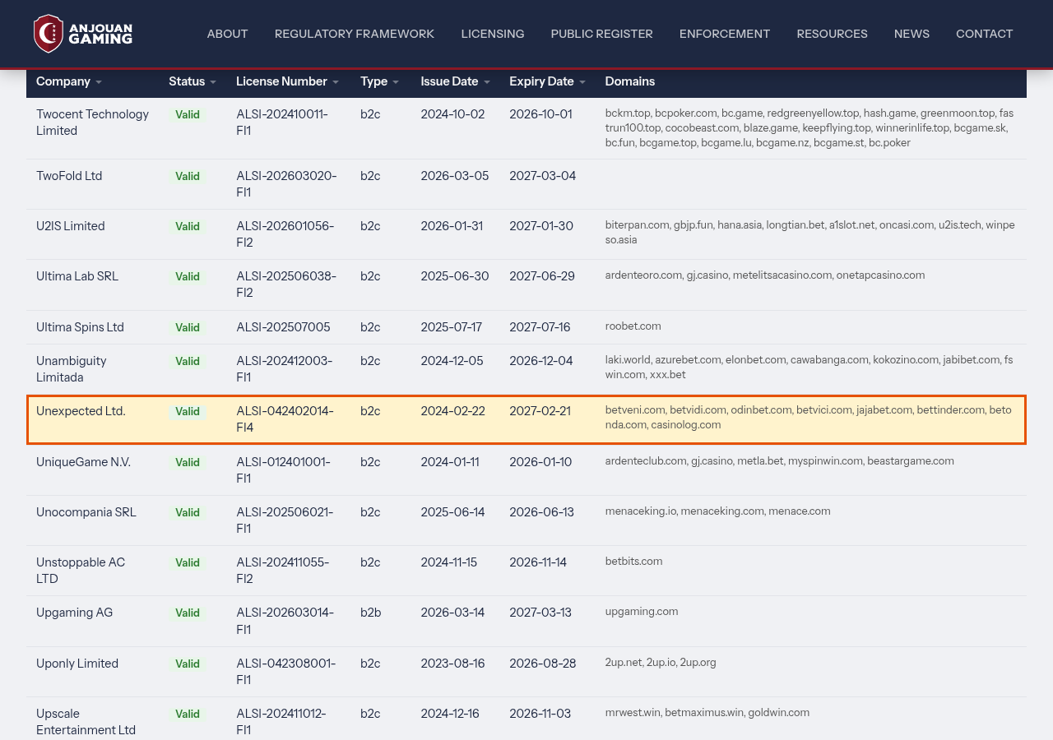
Task: Click U2IS Limited company cell
Action: [x=71, y=226]
